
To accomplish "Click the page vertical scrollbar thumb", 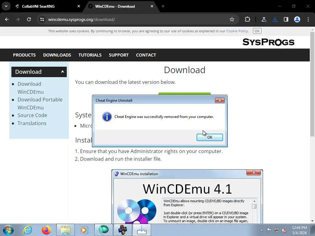I will (312, 84).
